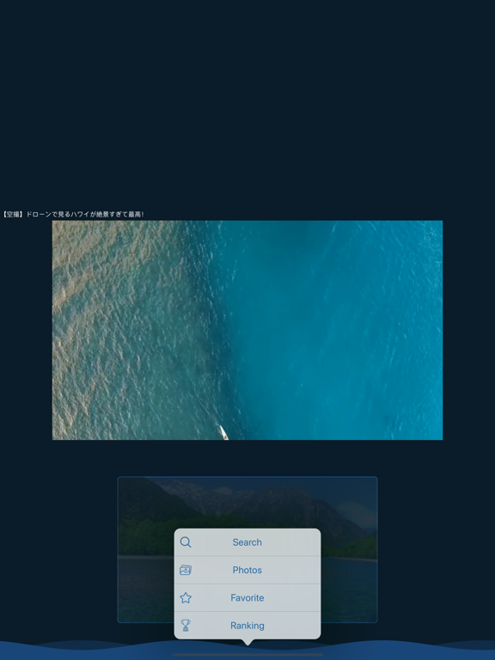Tap the star favorite icon

click(x=186, y=598)
